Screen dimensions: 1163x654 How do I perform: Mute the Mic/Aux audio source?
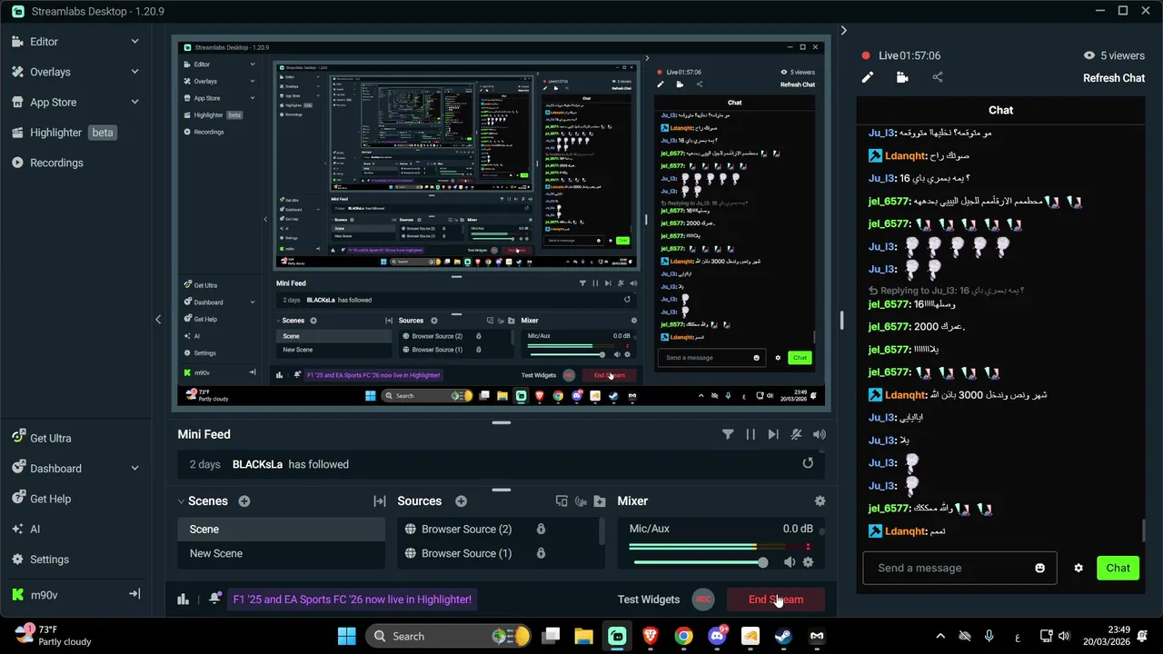tap(789, 562)
